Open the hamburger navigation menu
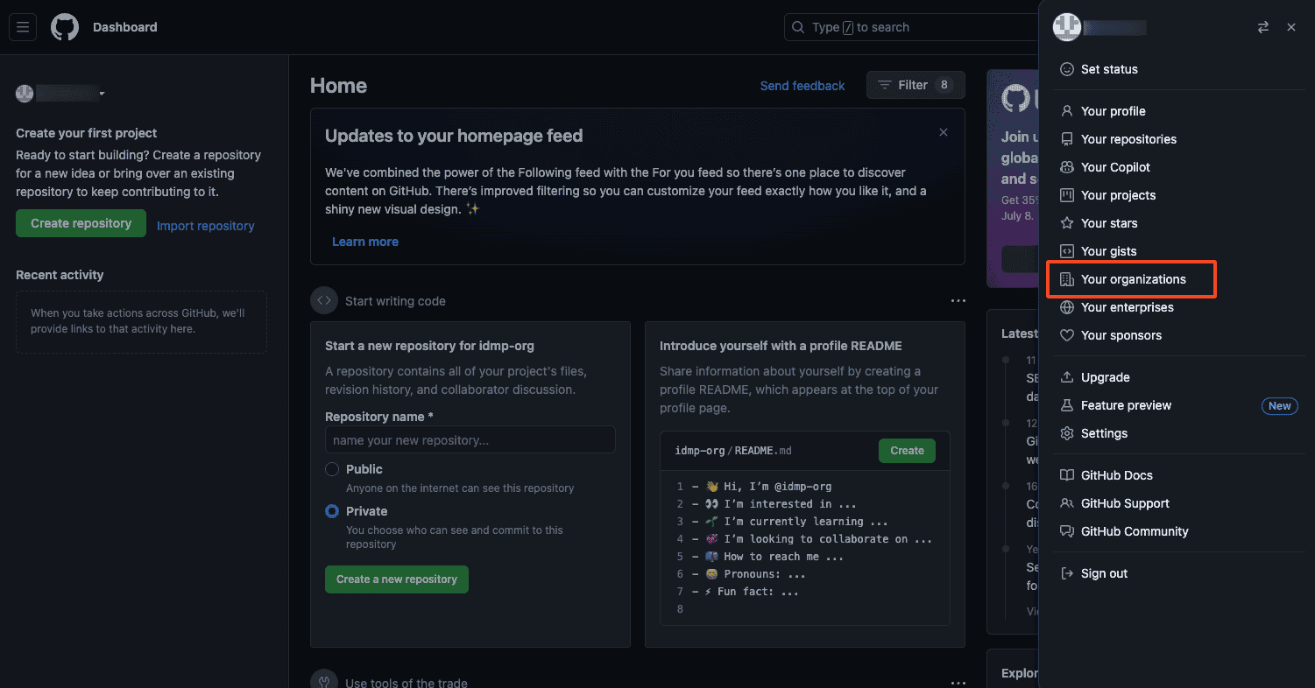 coord(23,27)
